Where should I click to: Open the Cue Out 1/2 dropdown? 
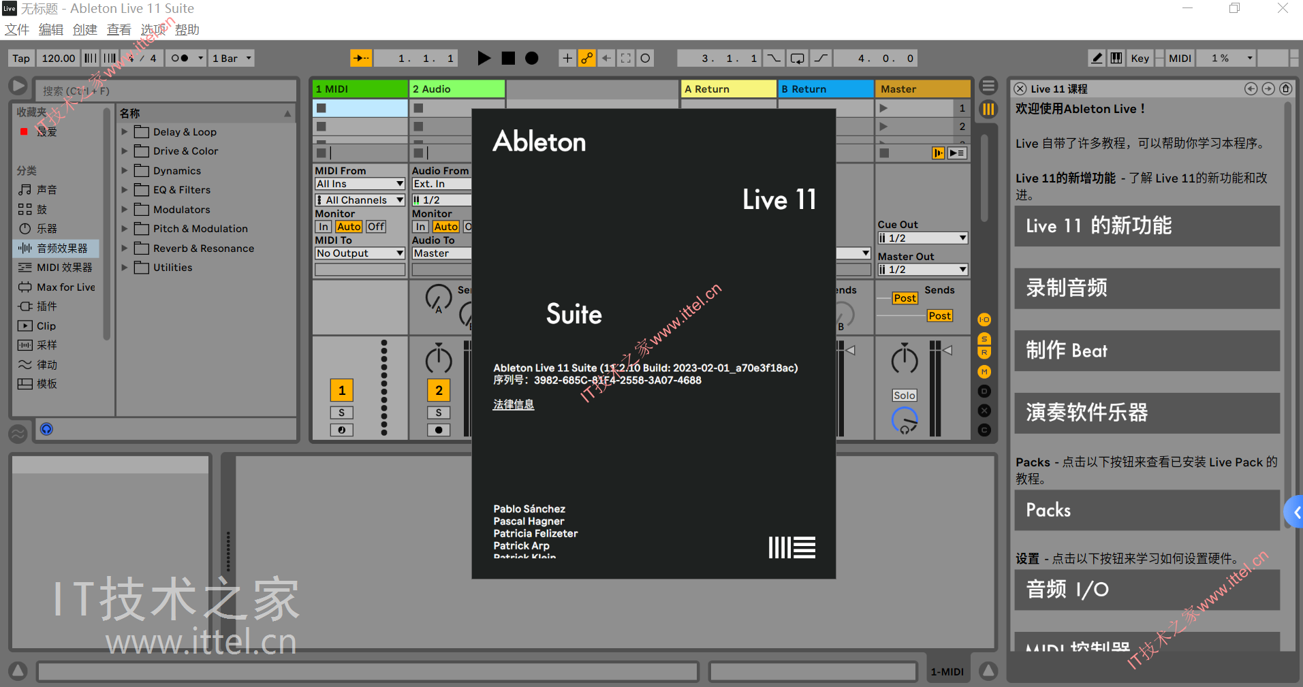[923, 238]
